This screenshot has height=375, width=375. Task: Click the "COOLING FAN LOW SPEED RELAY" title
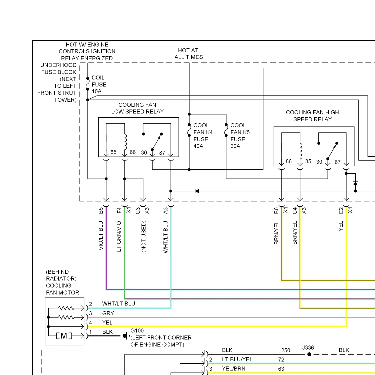pyautogui.click(x=137, y=108)
